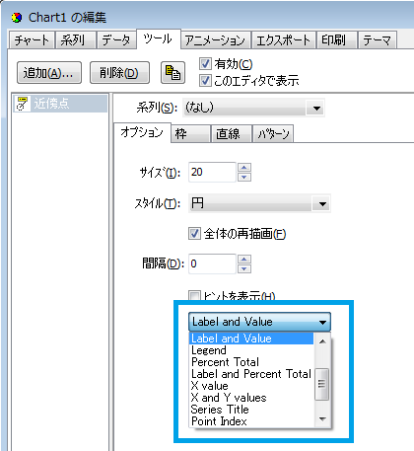Increase 間隔 value with up arrow
The height and width of the screenshot is (451, 414).
pyautogui.click(x=244, y=259)
